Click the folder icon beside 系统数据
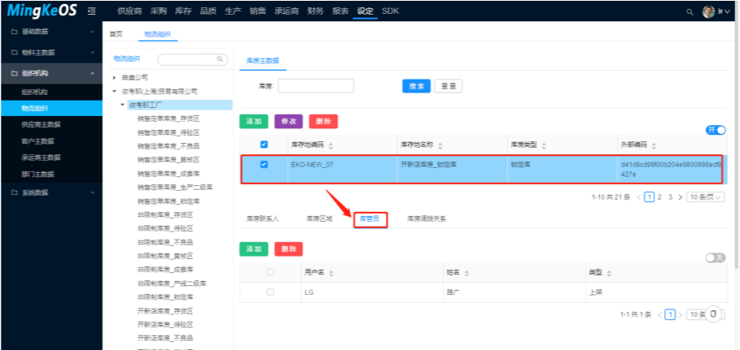Viewport: 740px width, 350px height. [x=15, y=192]
